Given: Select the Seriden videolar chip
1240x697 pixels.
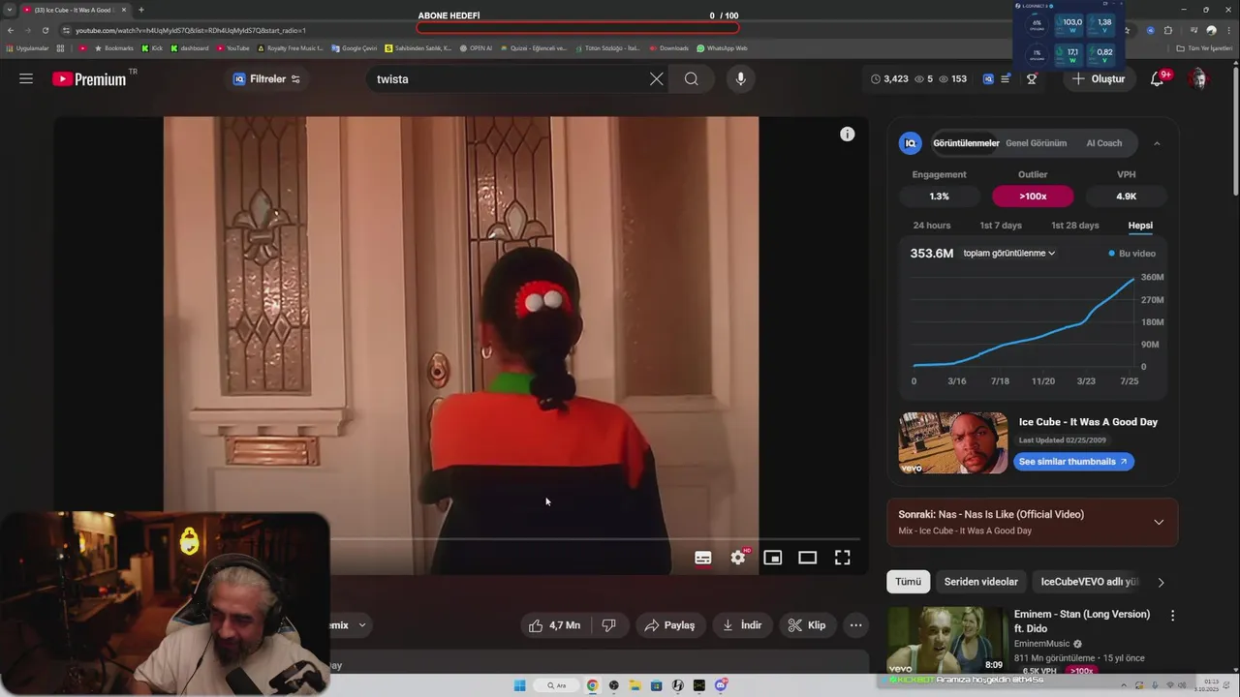Looking at the screenshot, I should point(980,582).
